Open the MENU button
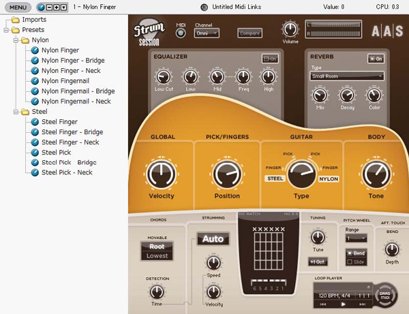The image size is (409, 314). [18, 7]
